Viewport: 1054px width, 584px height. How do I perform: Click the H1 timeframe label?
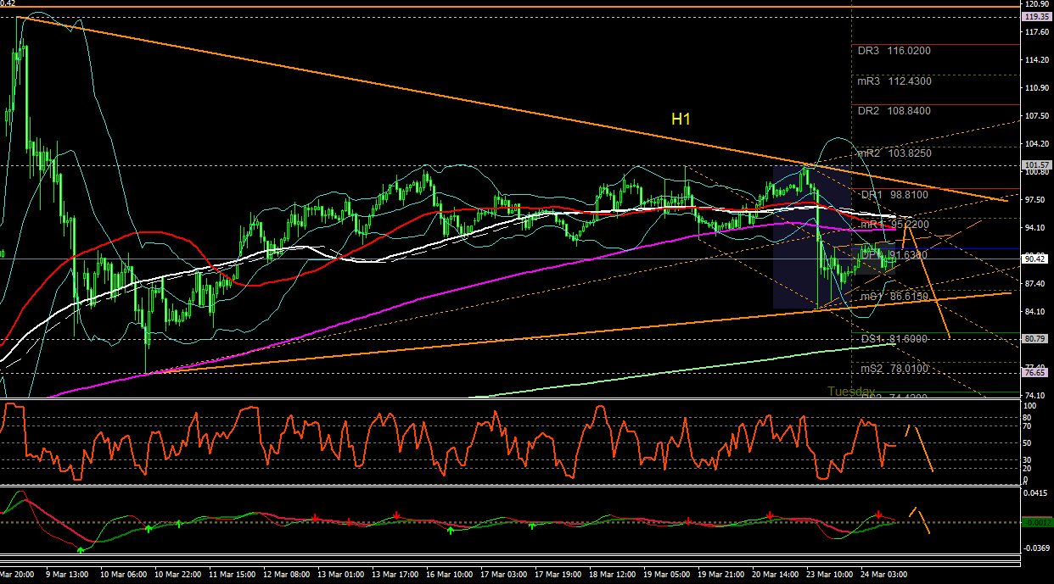681,120
